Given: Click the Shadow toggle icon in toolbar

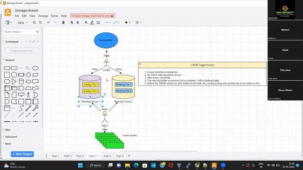Looking at the screenshot, I should coord(98,23).
